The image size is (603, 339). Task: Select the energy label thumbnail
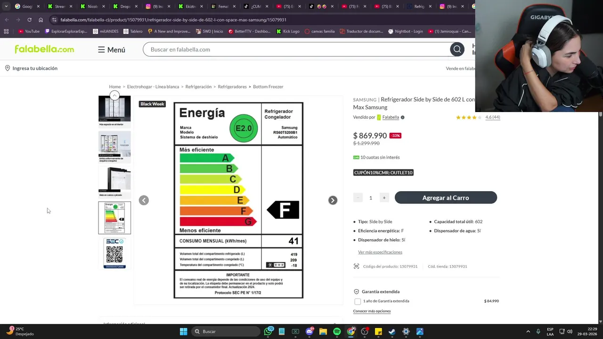(x=114, y=218)
